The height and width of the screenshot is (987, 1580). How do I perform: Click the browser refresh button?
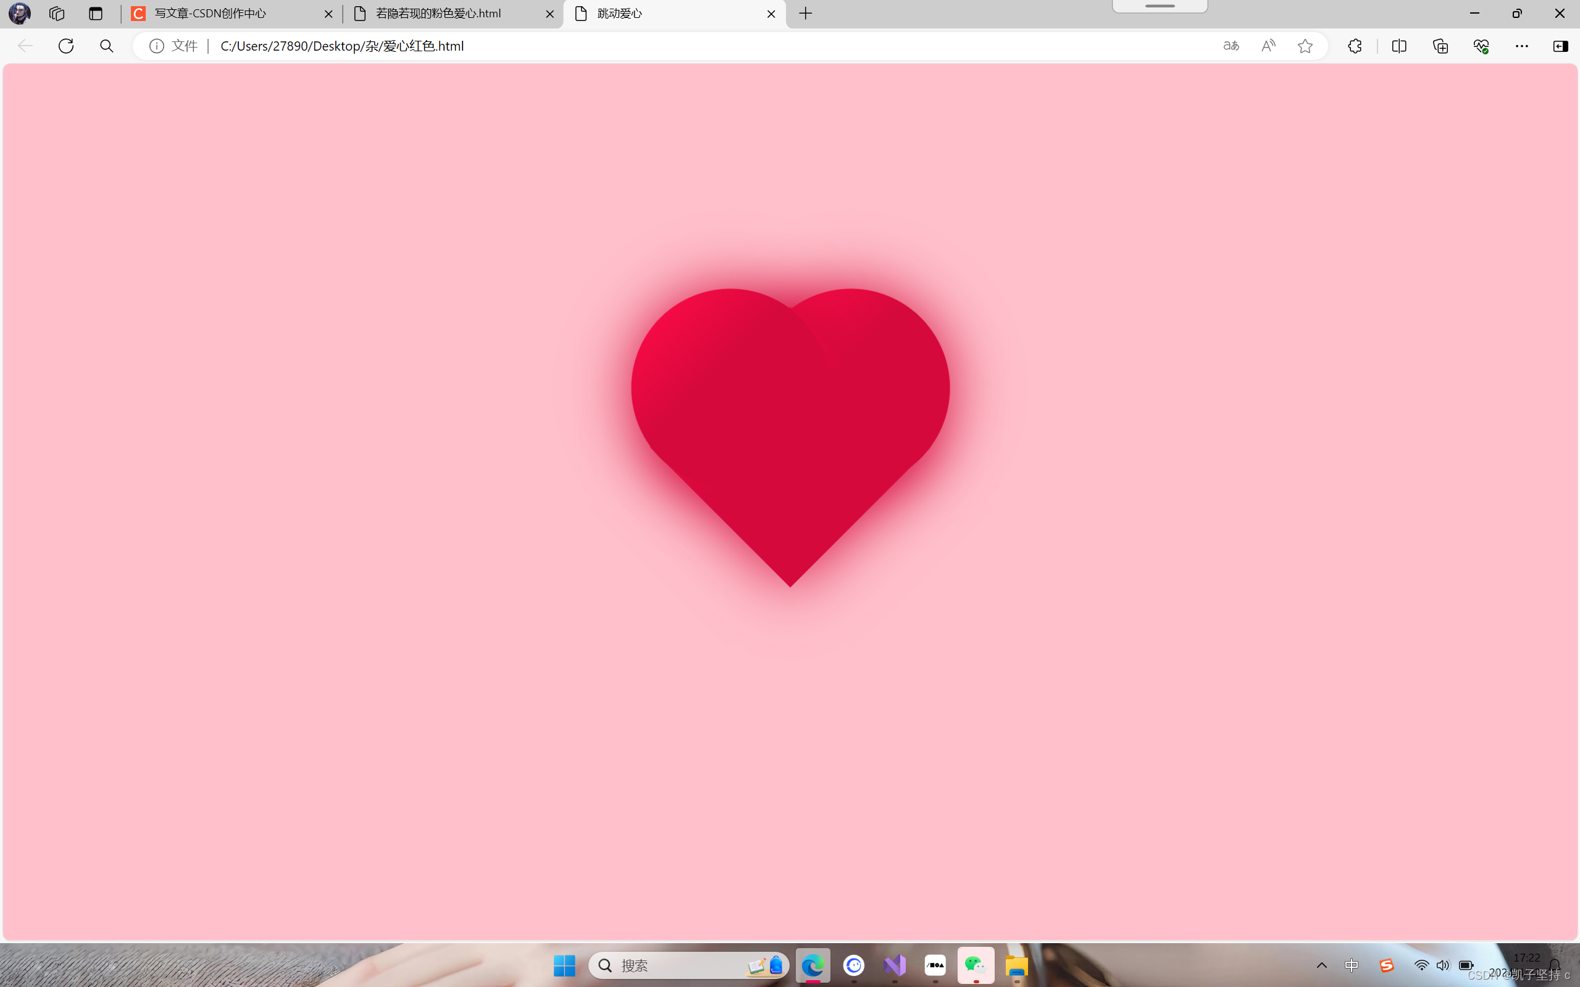point(66,46)
